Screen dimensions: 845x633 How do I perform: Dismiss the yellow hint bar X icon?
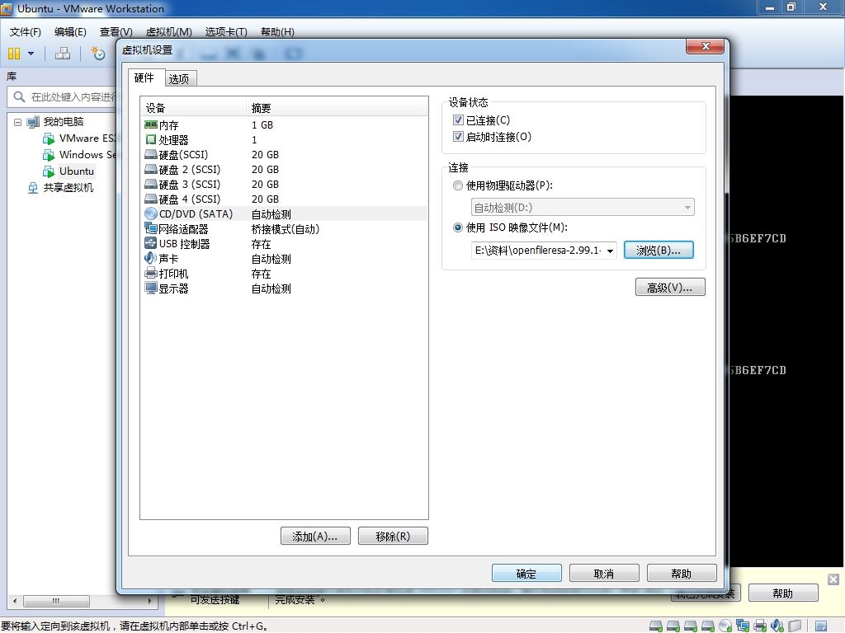tap(833, 579)
